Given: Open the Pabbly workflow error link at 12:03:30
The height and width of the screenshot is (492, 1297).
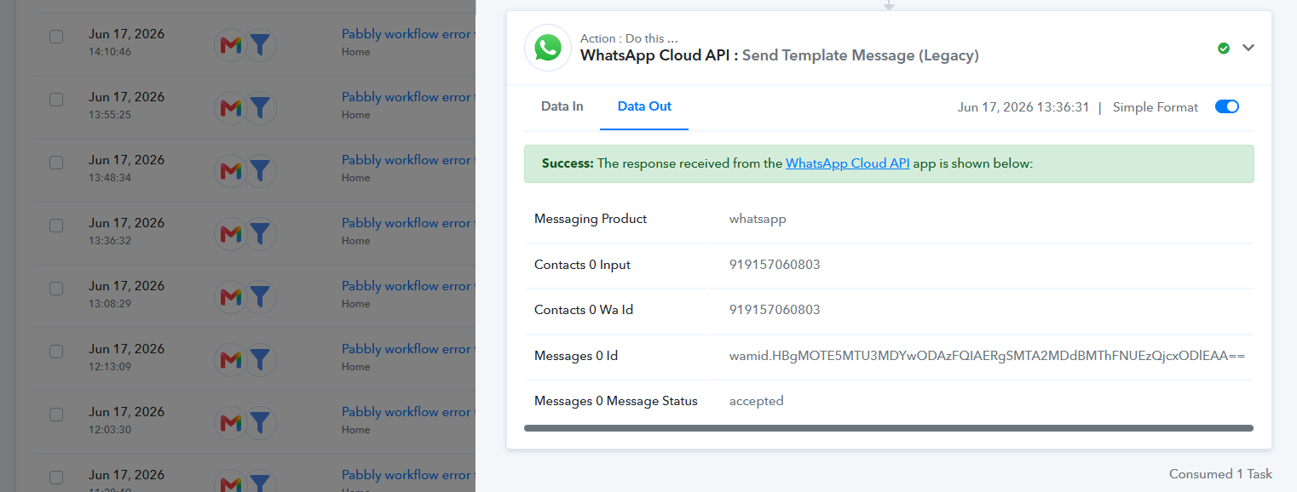Looking at the screenshot, I should [x=408, y=412].
